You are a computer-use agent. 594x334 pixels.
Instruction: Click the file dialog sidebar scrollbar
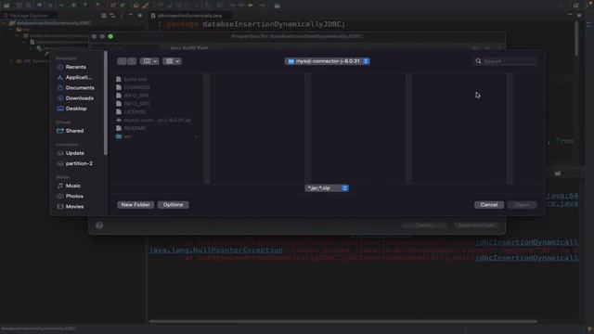coord(106,103)
